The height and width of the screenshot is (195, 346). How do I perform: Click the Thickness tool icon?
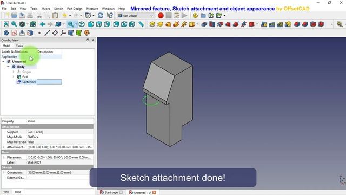point(321,24)
